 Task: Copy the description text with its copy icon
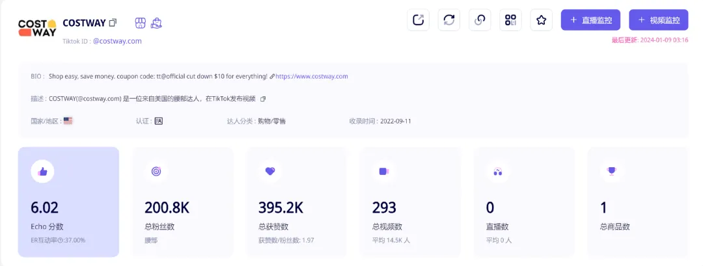coord(263,98)
